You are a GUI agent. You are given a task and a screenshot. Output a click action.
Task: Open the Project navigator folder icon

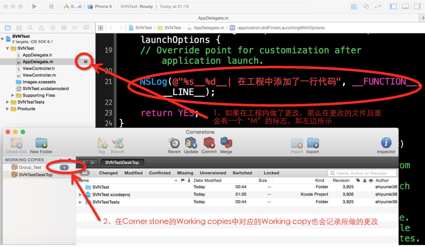pos(8,28)
